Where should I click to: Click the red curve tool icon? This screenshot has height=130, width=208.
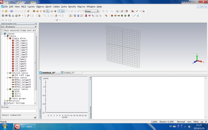pos(28,16)
